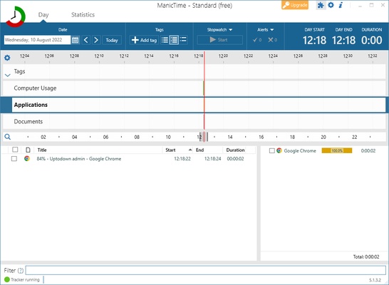Click the confirmed alerts checkmark counter

(257, 40)
